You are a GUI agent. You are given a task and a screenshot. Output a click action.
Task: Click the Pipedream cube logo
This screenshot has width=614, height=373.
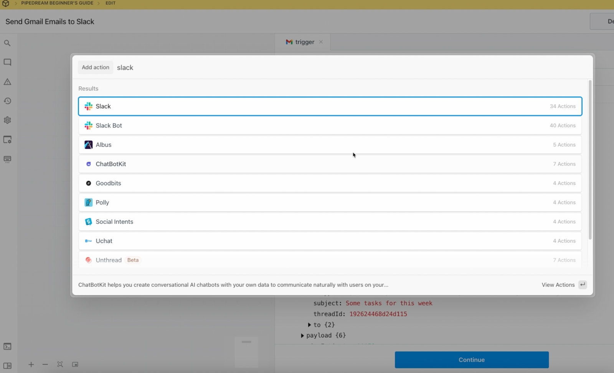[x=6, y=3]
